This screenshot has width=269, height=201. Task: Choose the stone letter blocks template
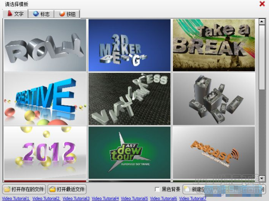pyautogui.click(x=214, y=99)
